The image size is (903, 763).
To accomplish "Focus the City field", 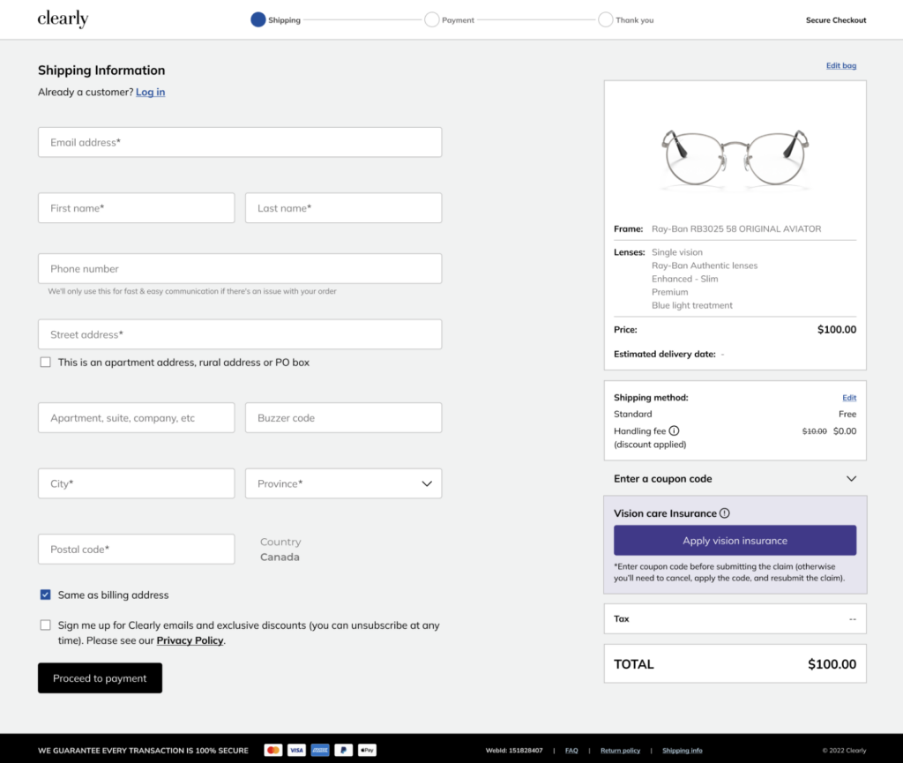I will coord(136,483).
